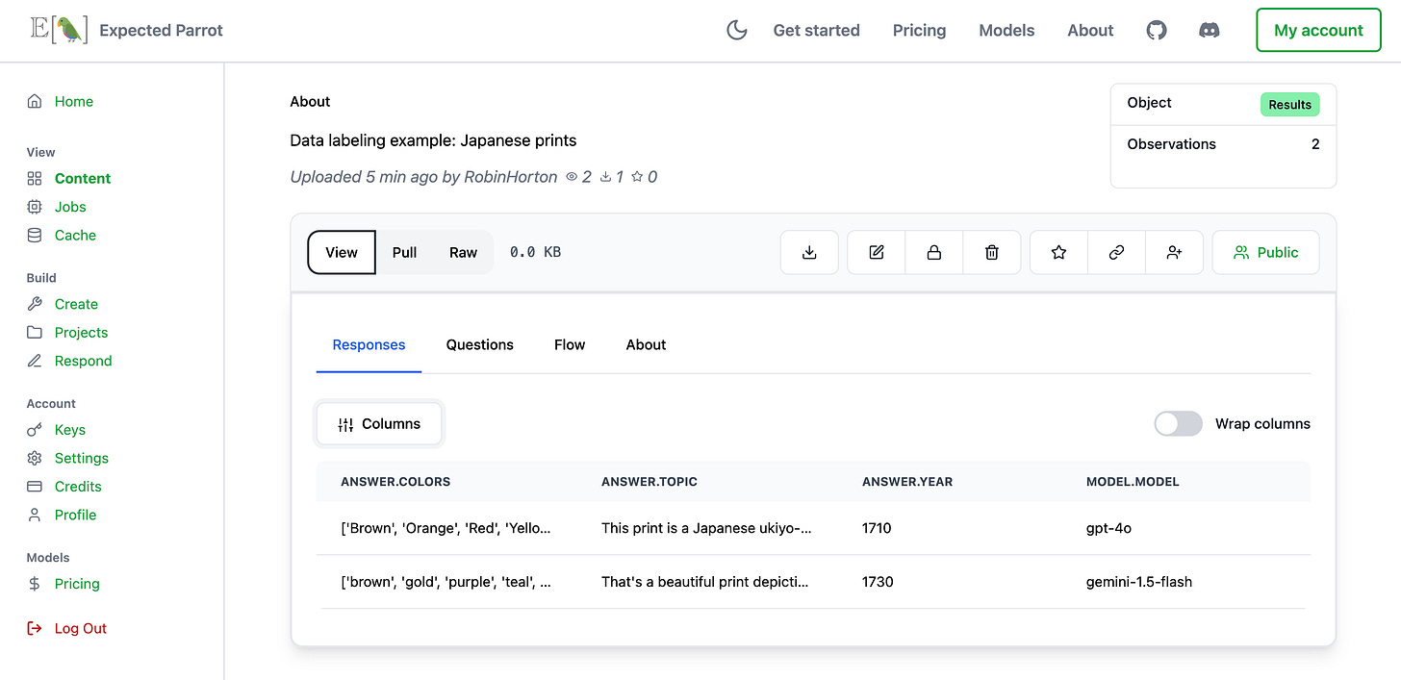Click the edit pencil icon button
Viewport: 1401px width, 680px height.
tap(877, 252)
